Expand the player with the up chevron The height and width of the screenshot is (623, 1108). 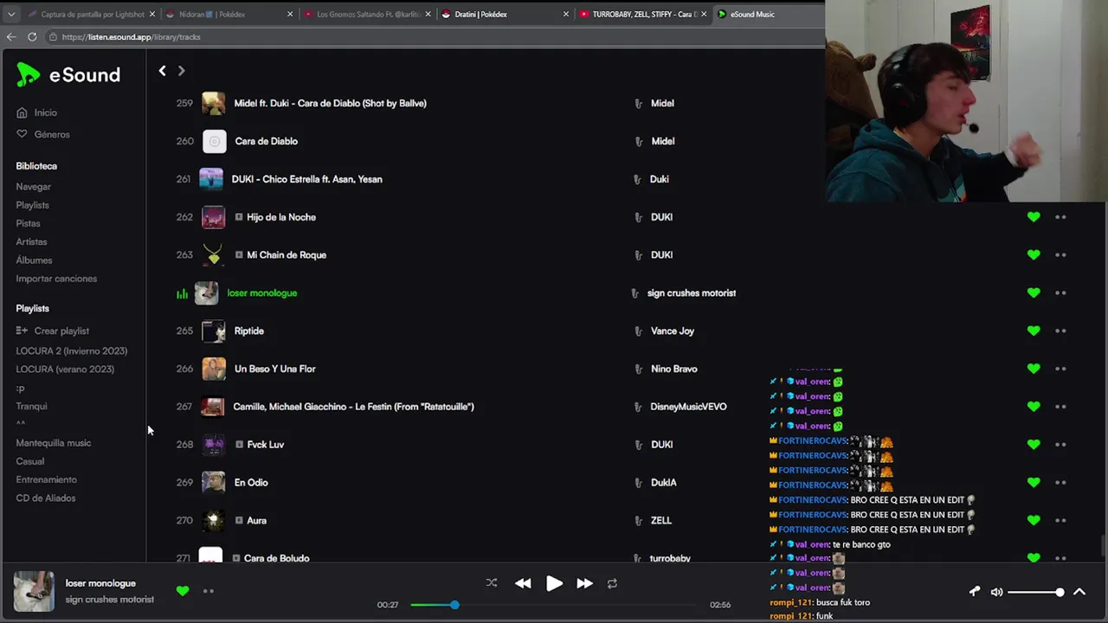[1079, 592]
